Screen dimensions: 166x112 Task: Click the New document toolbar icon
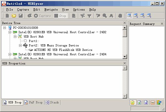click(7, 16)
